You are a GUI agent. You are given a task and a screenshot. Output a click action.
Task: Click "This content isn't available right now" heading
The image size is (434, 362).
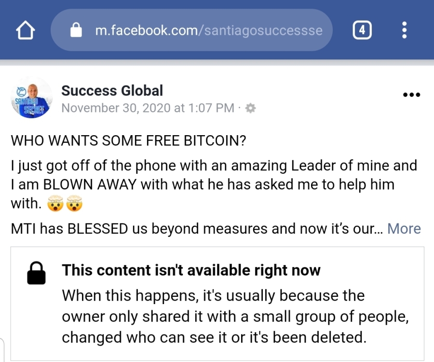(191, 270)
